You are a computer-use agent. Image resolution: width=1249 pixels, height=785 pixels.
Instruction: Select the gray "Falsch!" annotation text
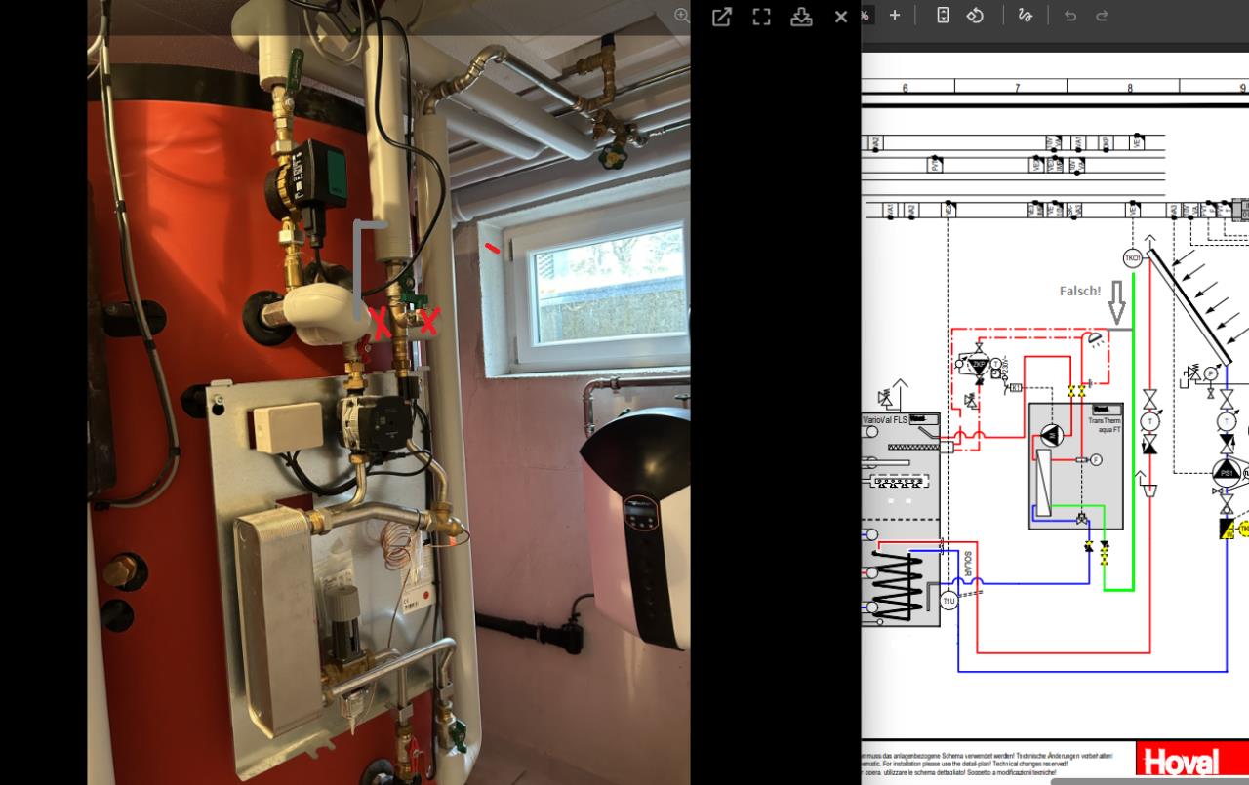tap(1079, 291)
